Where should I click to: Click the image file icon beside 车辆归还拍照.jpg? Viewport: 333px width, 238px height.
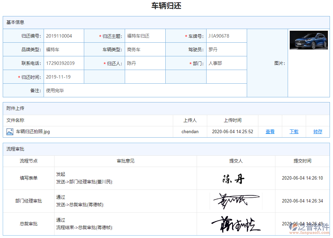click(10, 131)
